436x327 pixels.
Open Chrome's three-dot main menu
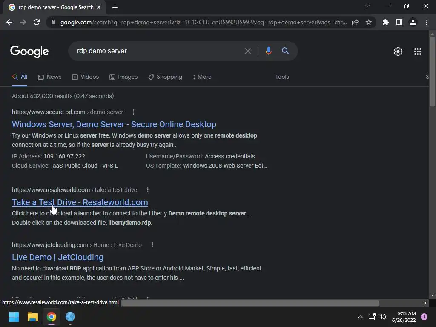click(x=427, y=22)
